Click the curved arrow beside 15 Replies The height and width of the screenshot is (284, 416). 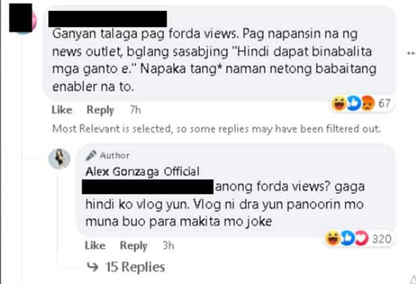92,267
